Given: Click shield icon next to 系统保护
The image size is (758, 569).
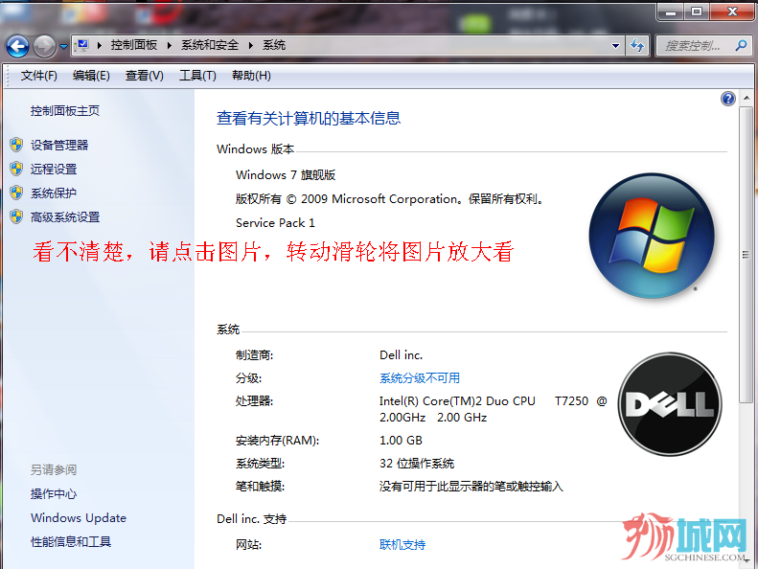Looking at the screenshot, I should coord(16,193).
